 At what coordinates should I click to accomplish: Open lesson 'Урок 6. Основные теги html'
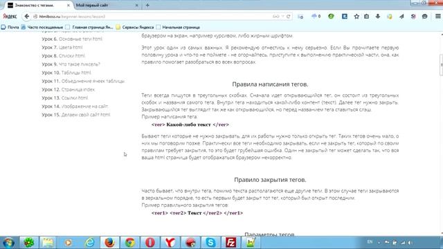pos(72,39)
